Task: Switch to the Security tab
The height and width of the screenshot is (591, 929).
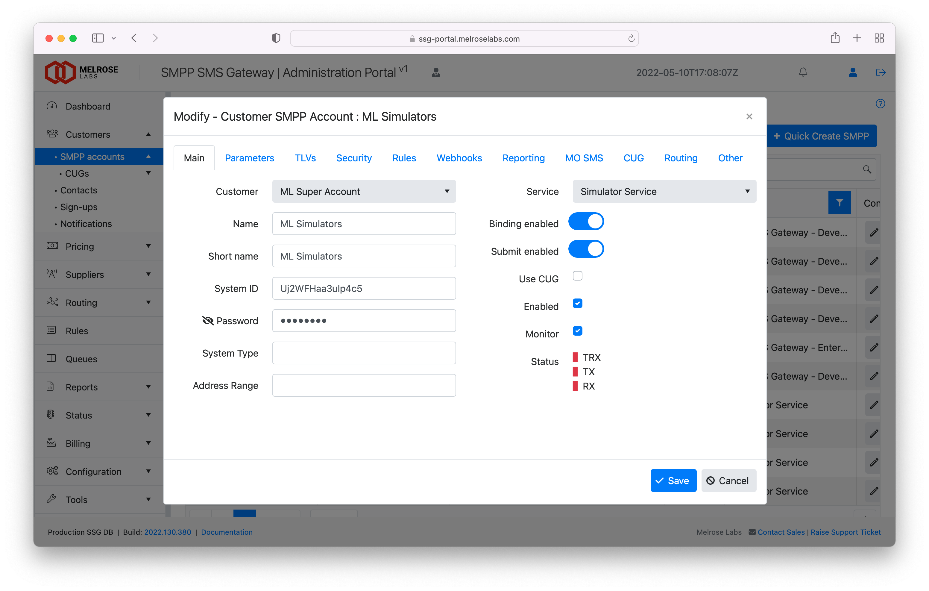Action: pos(354,158)
